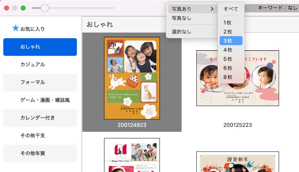The width and height of the screenshot is (299, 172).
Task: Adjust the thumbnail size slider knob
Action: (45, 8)
